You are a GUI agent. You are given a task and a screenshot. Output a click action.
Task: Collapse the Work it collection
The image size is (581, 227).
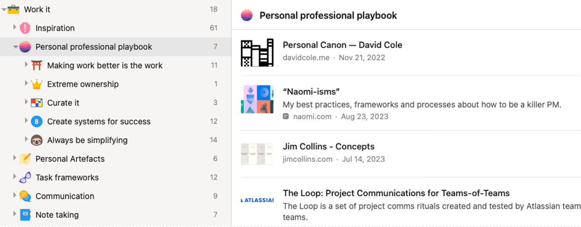click(4, 10)
